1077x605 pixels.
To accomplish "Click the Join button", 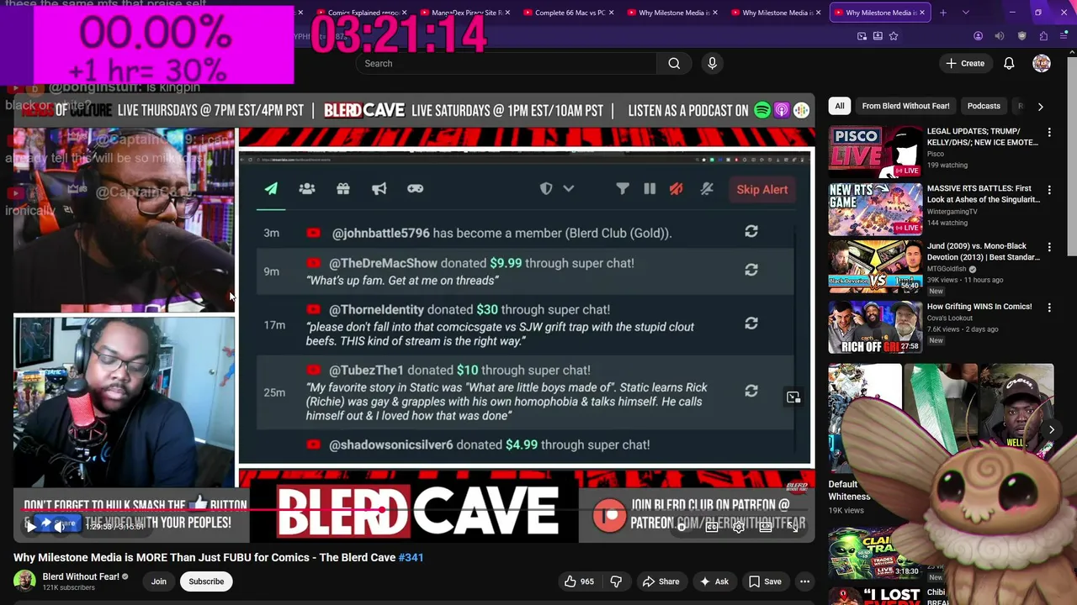I will click(x=159, y=581).
